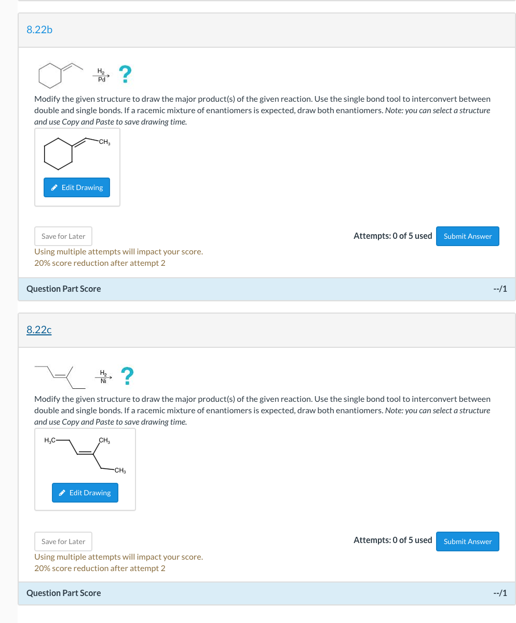Click the 20% score reduction warning under 8.22c
The width and height of the screenshot is (516, 623).
point(100,568)
